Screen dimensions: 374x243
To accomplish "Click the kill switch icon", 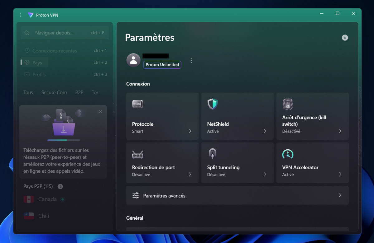I will point(288,104).
